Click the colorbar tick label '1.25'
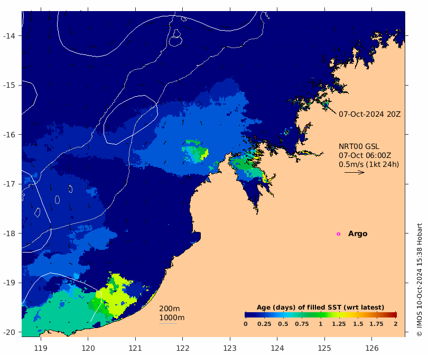The height and width of the screenshot is (355, 428). pyautogui.click(x=339, y=324)
